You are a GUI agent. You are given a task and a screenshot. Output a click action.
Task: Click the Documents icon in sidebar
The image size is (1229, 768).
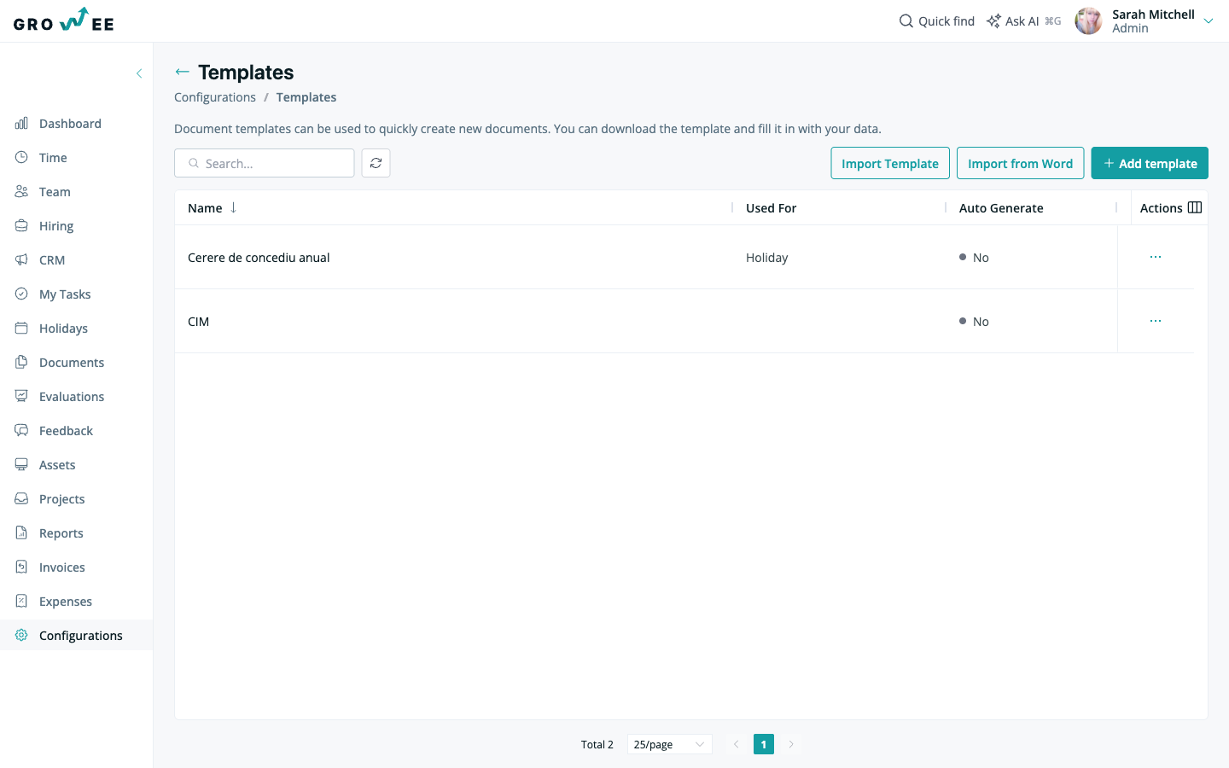pyautogui.click(x=21, y=362)
